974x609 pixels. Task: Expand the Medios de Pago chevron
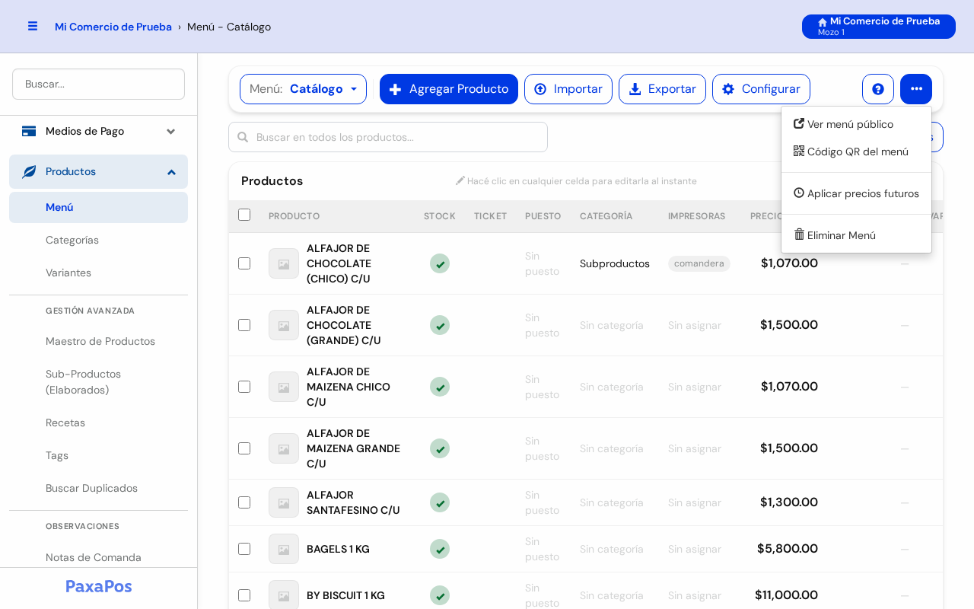[171, 131]
